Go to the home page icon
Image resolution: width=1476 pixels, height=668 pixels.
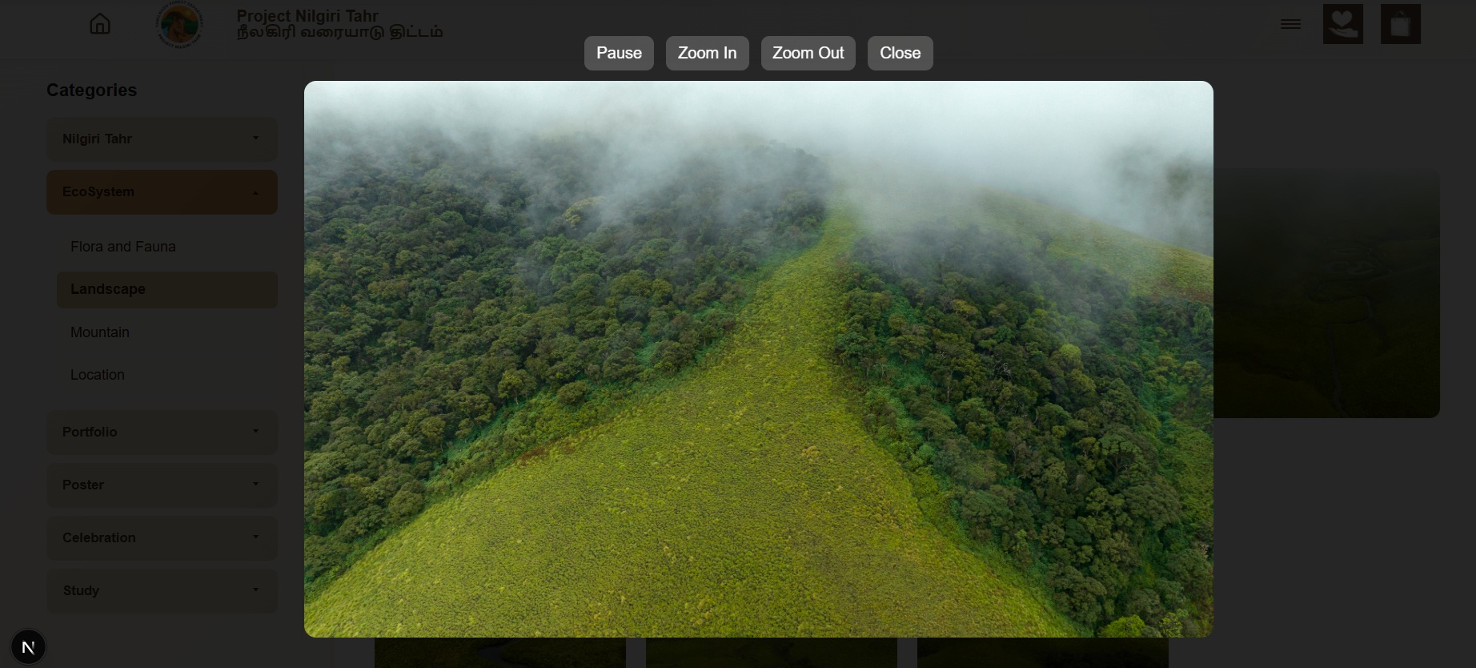coord(100,24)
